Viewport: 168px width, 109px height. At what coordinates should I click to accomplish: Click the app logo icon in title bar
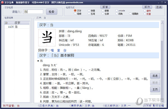pyautogui.click(x=2, y=2)
